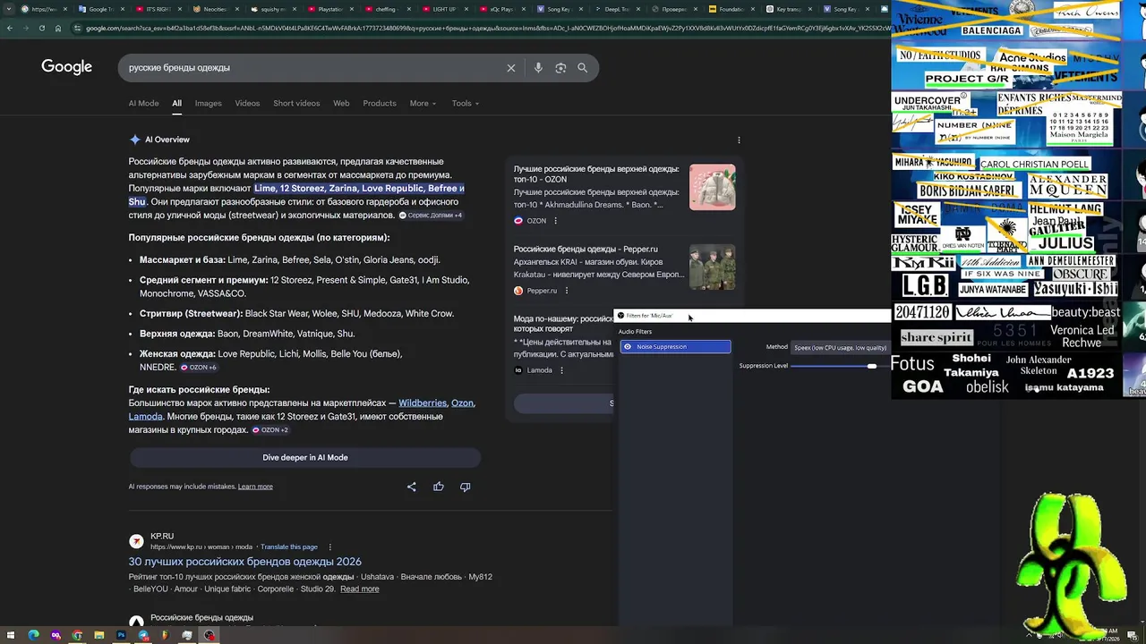Click the Pepper.ru card thumbnail image
Viewport: 1146px width, 644px height.
713,267
